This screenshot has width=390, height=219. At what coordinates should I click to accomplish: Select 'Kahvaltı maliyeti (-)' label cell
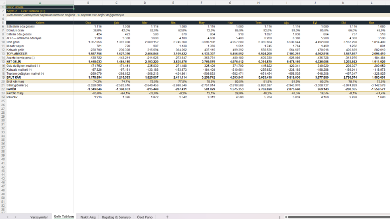40,70
